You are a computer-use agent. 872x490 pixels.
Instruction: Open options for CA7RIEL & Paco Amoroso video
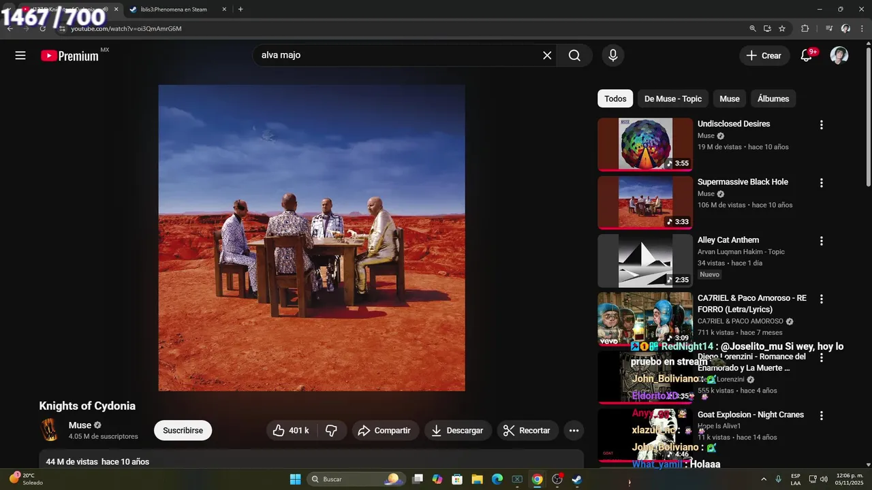pyautogui.click(x=822, y=299)
